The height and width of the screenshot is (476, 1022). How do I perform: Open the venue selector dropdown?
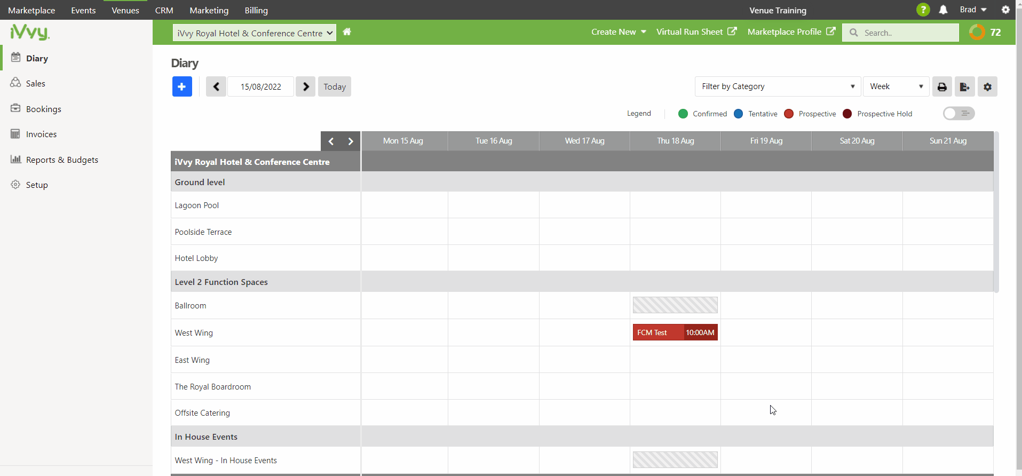coord(255,33)
